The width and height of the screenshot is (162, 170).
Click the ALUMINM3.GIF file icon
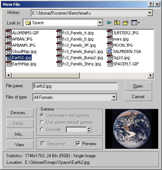(x=9, y=33)
